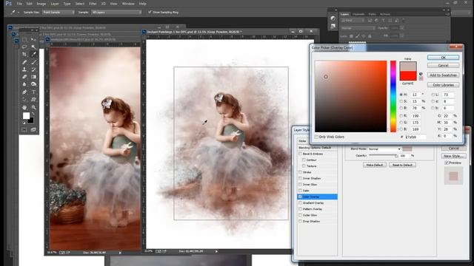Open the Image menu

[41, 4]
